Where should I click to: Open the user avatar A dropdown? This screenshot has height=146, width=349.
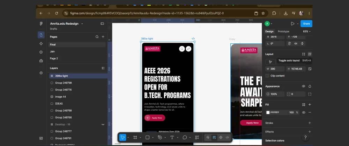point(268,24)
